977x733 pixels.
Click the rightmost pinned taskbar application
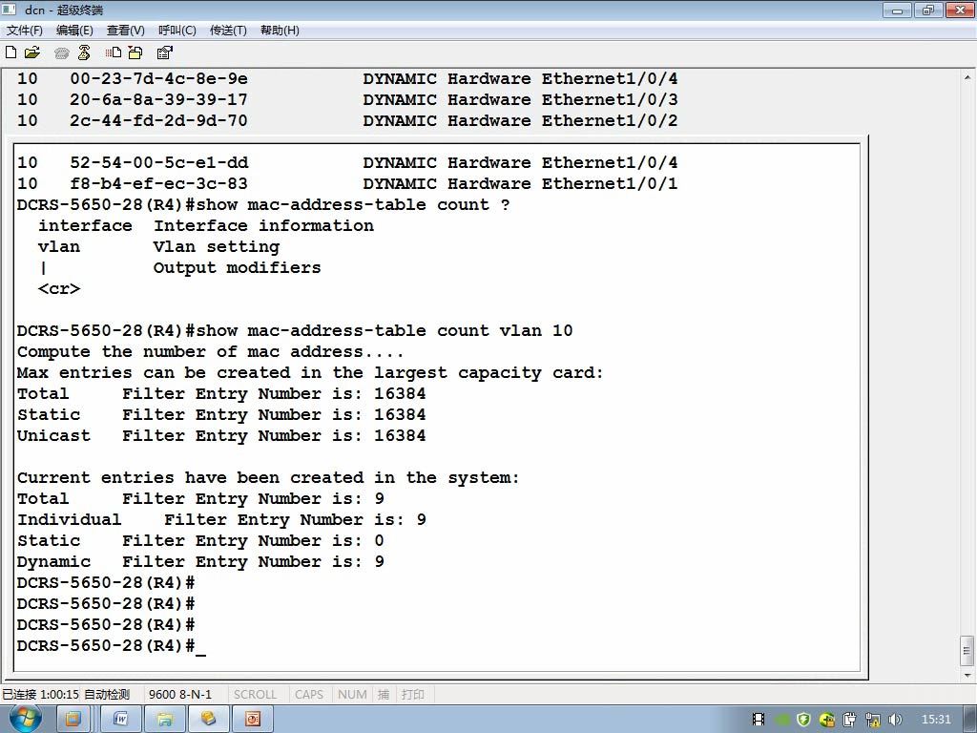click(x=252, y=720)
